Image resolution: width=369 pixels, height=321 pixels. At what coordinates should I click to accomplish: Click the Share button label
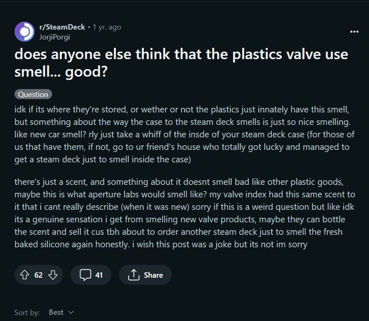coord(153,275)
